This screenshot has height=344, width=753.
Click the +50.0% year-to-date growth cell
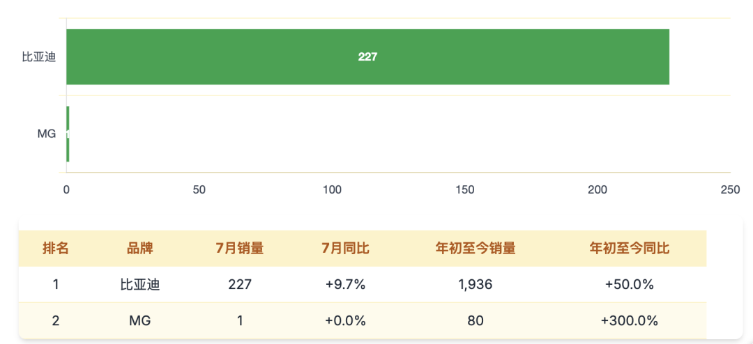(x=630, y=285)
